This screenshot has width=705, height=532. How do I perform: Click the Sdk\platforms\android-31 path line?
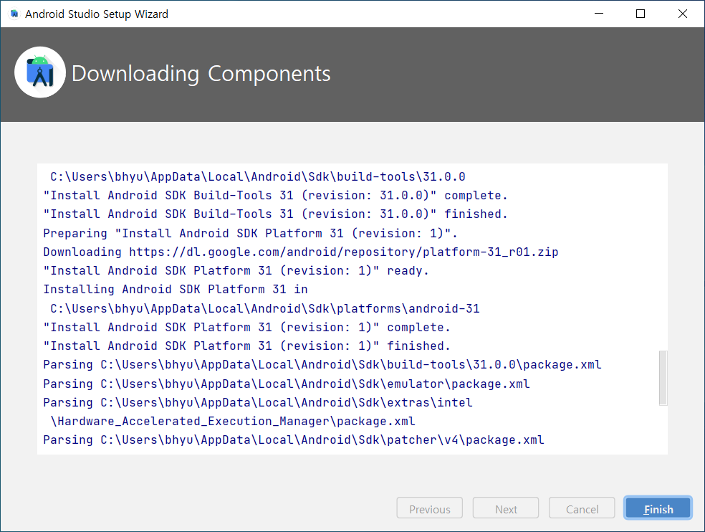pyautogui.click(x=265, y=308)
